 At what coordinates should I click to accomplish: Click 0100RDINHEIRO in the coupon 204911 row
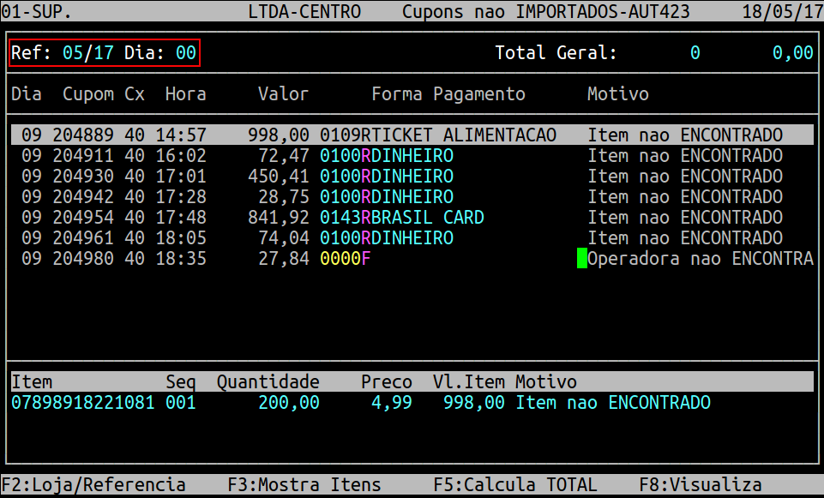coord(386,155)
